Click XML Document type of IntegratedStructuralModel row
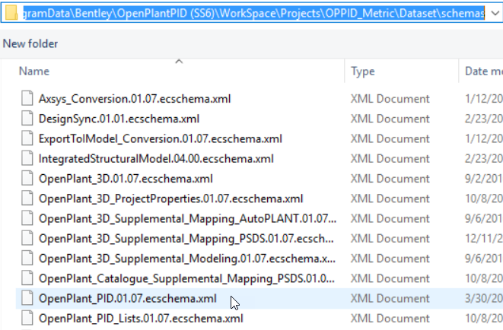Screen dimensions: 503x330 (x=390, y=159)
